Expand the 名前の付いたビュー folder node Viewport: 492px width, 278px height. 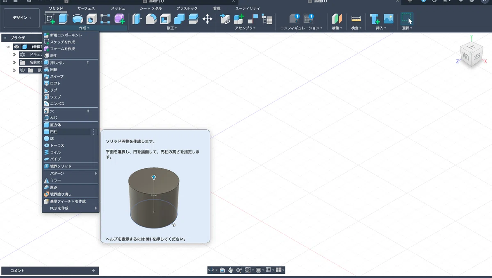click(14, 62)
